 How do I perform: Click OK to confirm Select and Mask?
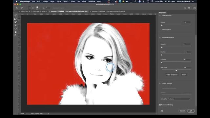(191, 111)
